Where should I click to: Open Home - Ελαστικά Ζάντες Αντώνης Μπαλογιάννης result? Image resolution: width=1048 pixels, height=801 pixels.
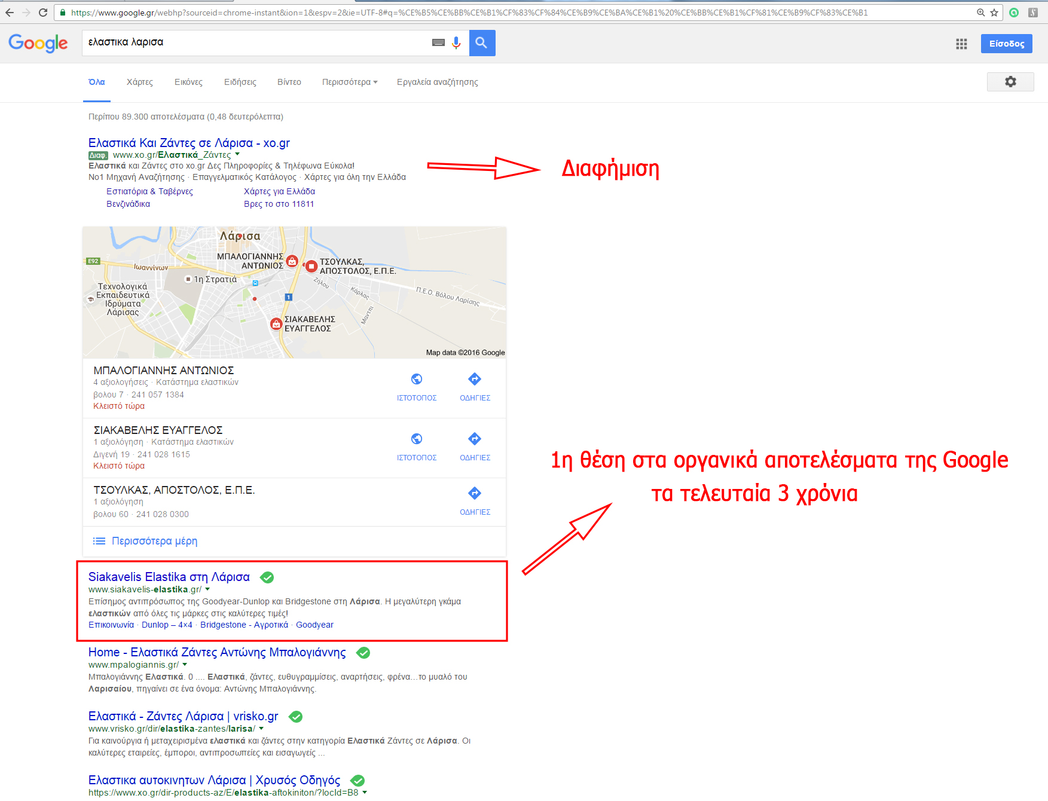click(217, 652)
